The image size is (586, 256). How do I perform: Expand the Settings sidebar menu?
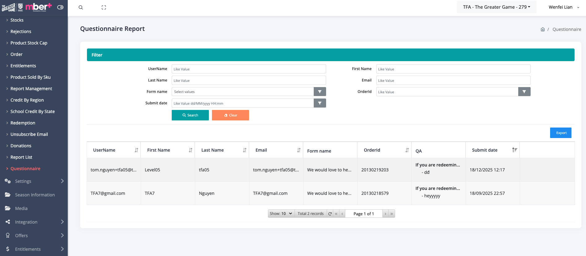(x=34, y=181)
